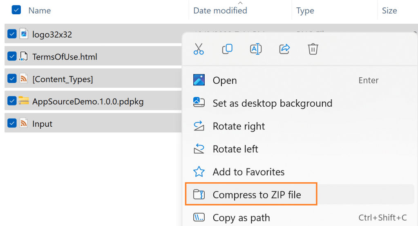This screenshot has width=418, height=226.
Task: Click the Cut scissors icon
Action: pos(199,49)
